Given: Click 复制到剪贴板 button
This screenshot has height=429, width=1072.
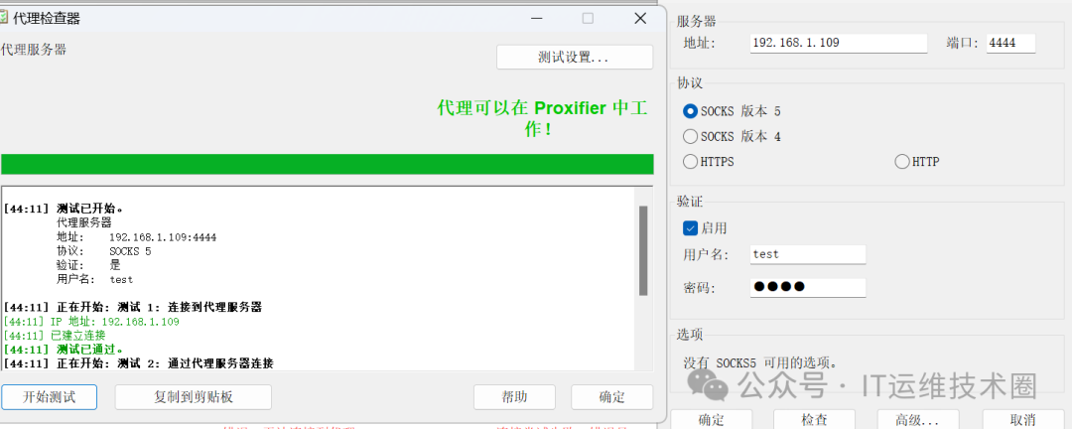Looking at the screenshot, I should [194, 397].
